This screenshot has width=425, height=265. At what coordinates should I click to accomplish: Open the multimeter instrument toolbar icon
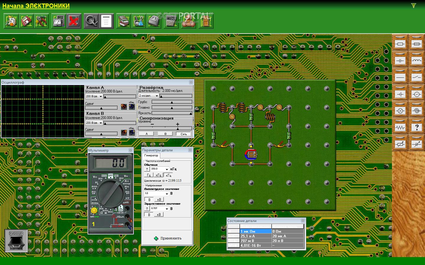click(x=59, y=21)
